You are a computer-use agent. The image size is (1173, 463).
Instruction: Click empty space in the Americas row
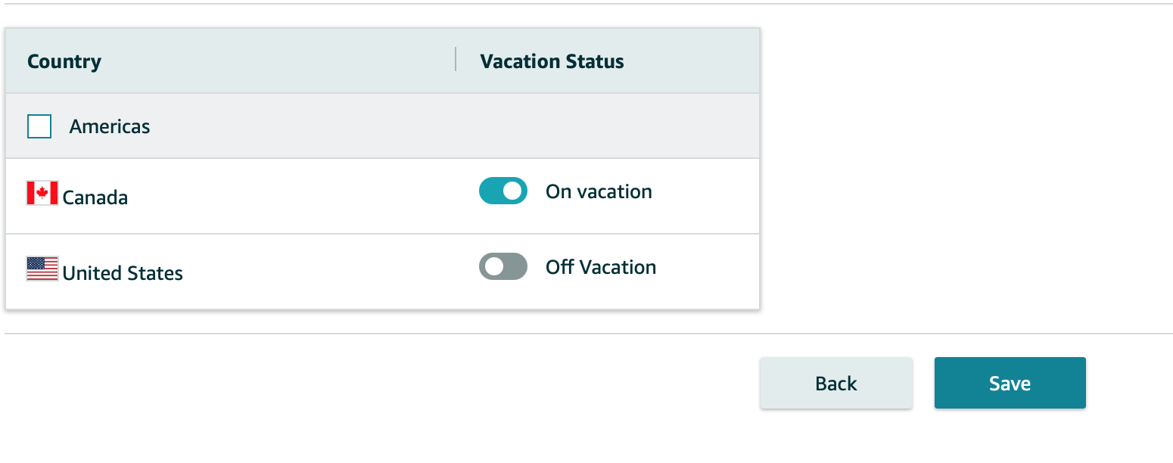click(454, 126)
